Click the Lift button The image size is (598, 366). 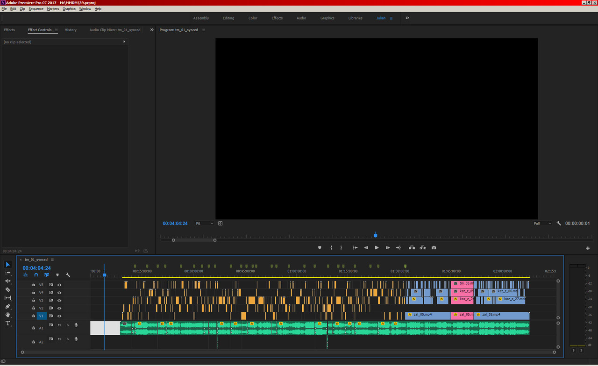412,248
